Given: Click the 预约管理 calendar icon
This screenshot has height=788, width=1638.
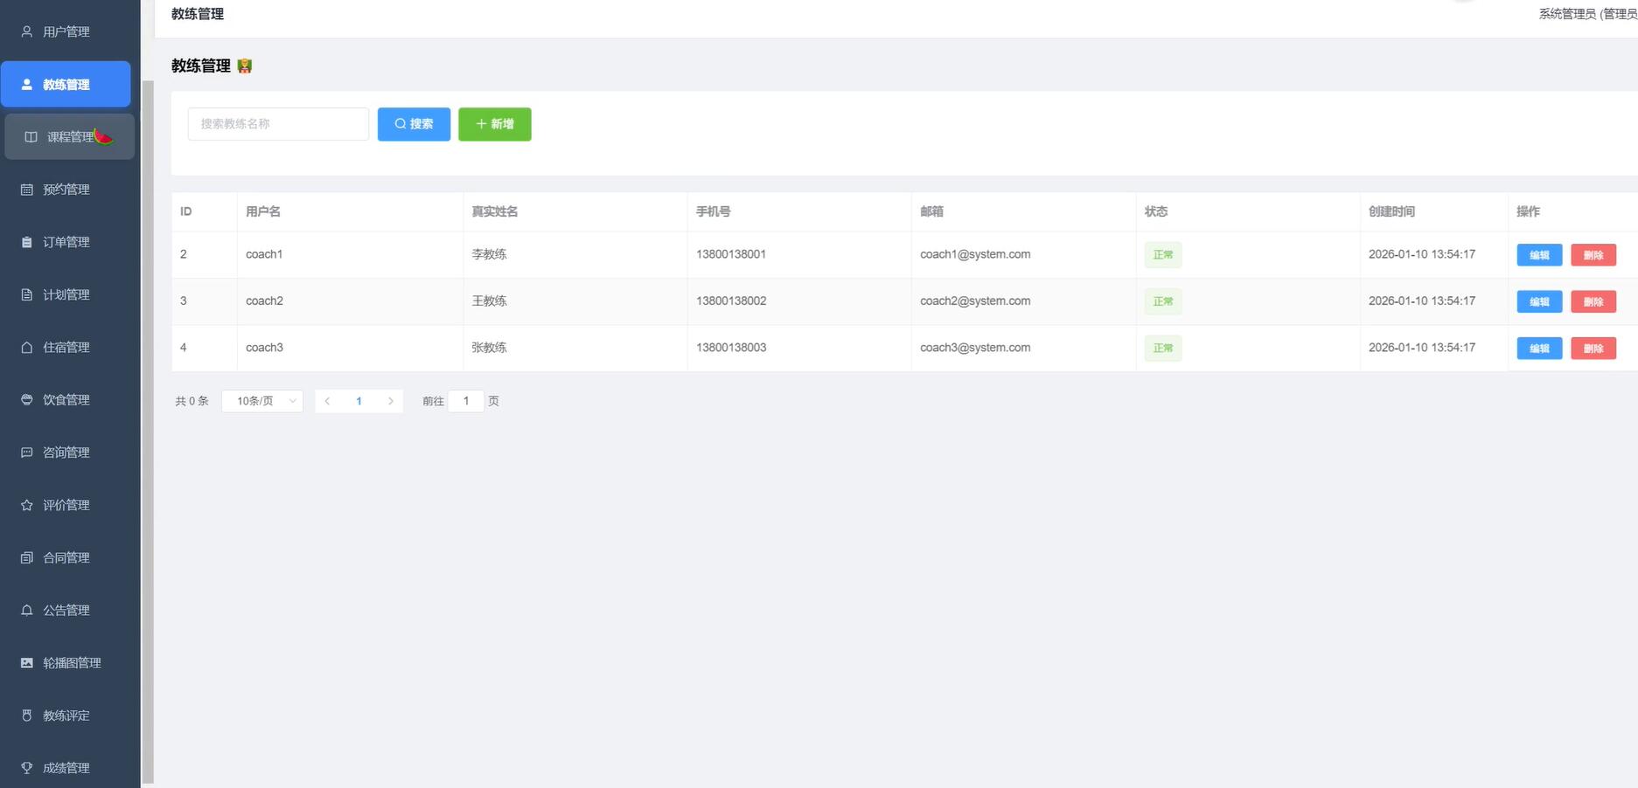Looking at the screenshot, I should pos(27,190).
